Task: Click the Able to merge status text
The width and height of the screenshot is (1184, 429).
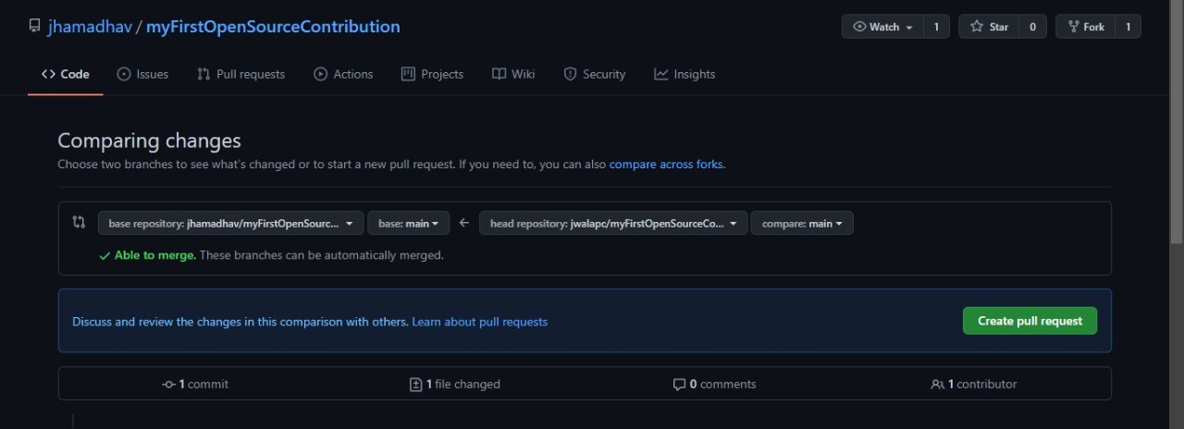Action: coord(154,255)
